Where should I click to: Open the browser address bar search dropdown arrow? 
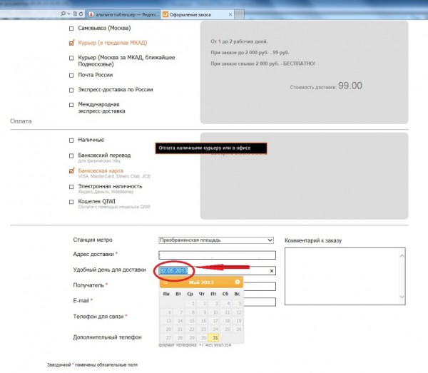[68, 14]
